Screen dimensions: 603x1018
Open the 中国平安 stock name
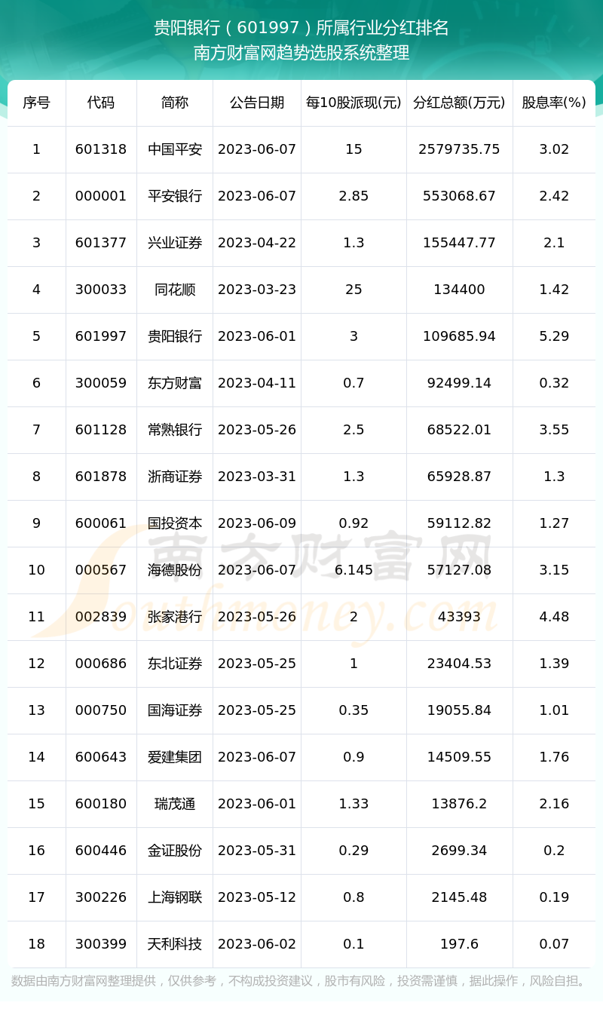point(175,149)
